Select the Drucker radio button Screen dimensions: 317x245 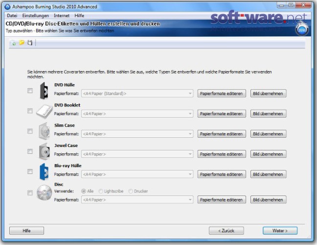(131, 191)
